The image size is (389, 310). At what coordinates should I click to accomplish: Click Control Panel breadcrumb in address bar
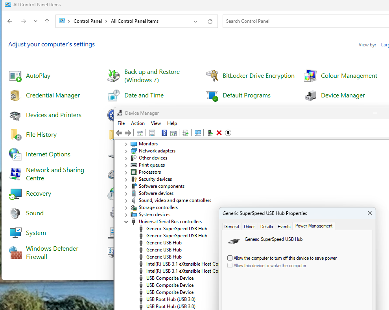click(88, 21)
